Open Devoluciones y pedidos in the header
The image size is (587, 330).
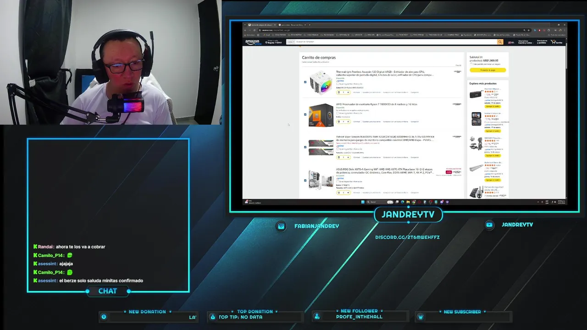pos(542,42)
